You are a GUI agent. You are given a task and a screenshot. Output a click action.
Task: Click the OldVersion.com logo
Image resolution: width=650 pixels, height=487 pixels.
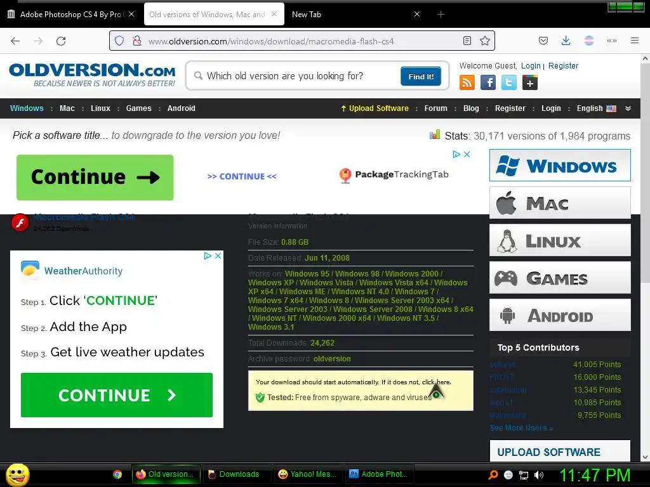pyautogui.click(x=92, y=75)
